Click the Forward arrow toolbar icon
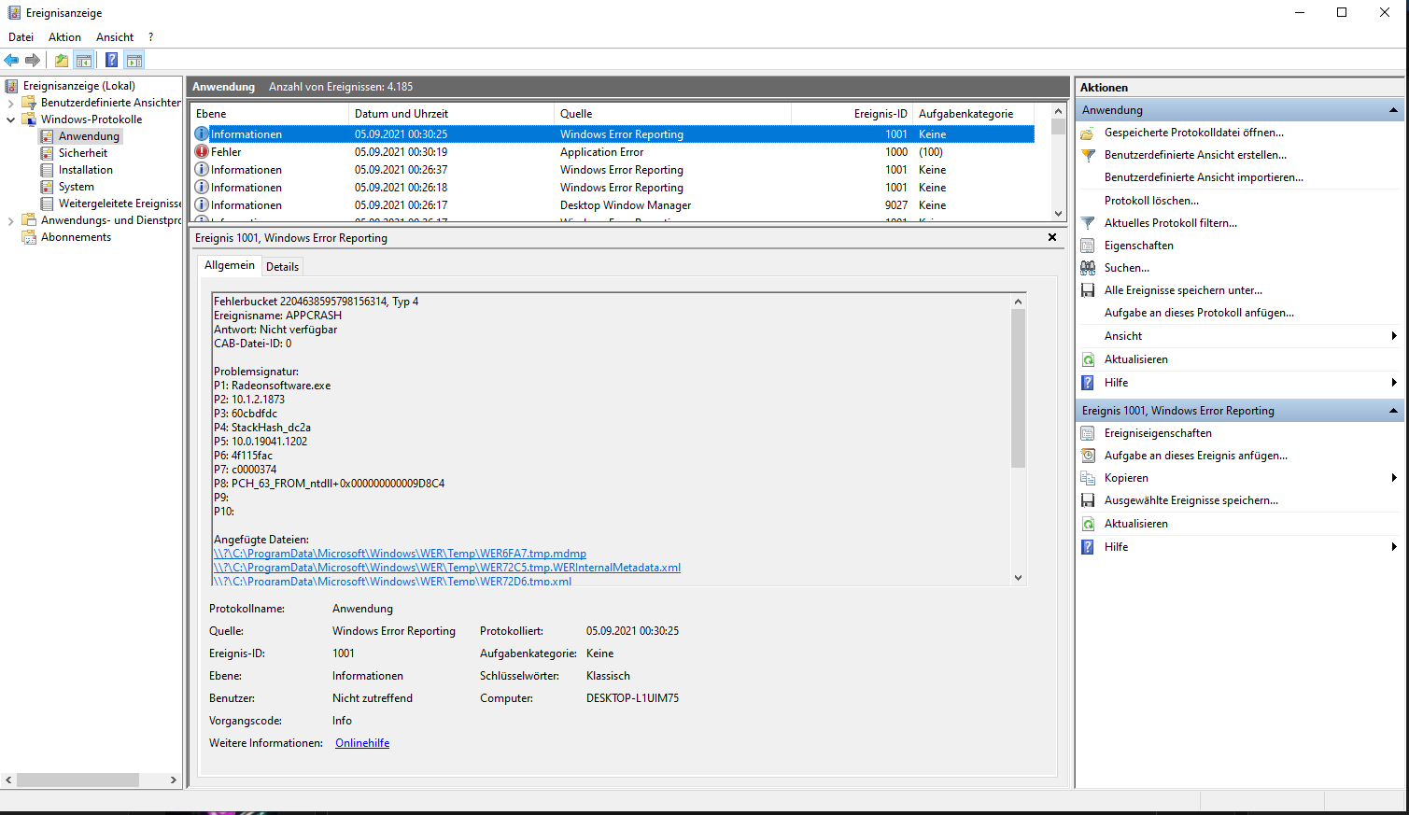Viewport: 1409px width, 815px height. (33, 60)
